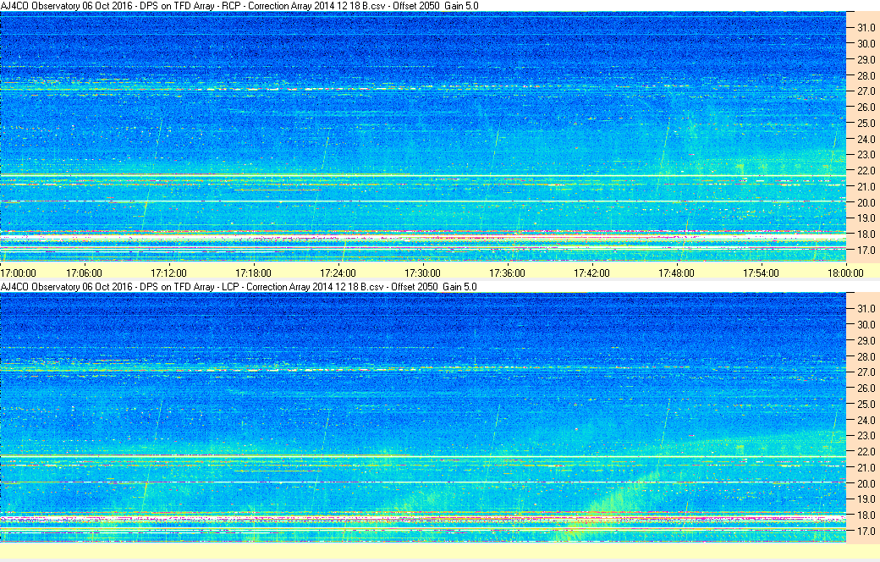Screen dimensions: 880x562
Task: Select the 17:18:00 time axis label
Action: 253,273
